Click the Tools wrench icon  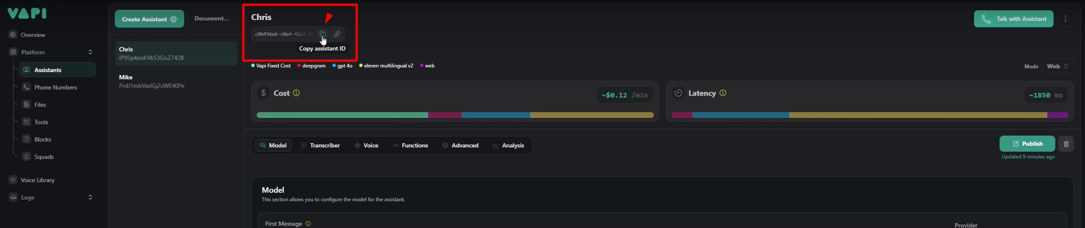pos(26,122)
